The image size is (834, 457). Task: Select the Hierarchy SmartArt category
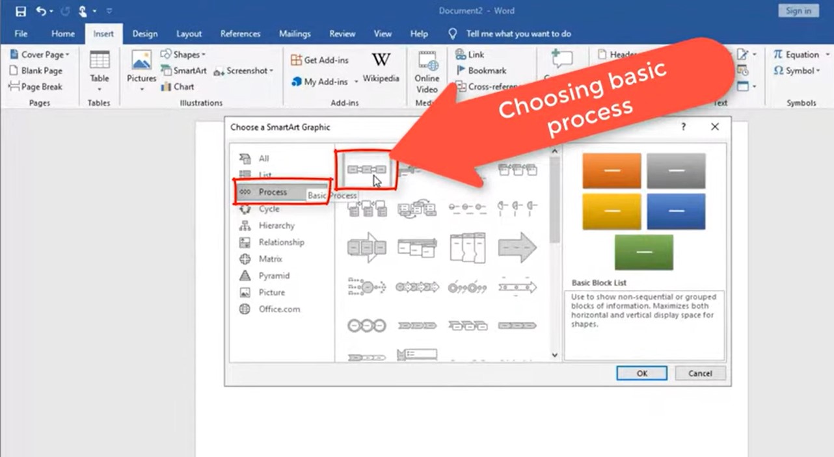click(276, 226)
